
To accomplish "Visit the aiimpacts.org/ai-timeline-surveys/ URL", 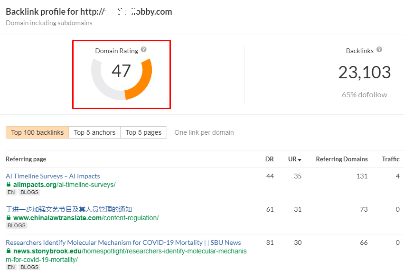I will (64, 185).
